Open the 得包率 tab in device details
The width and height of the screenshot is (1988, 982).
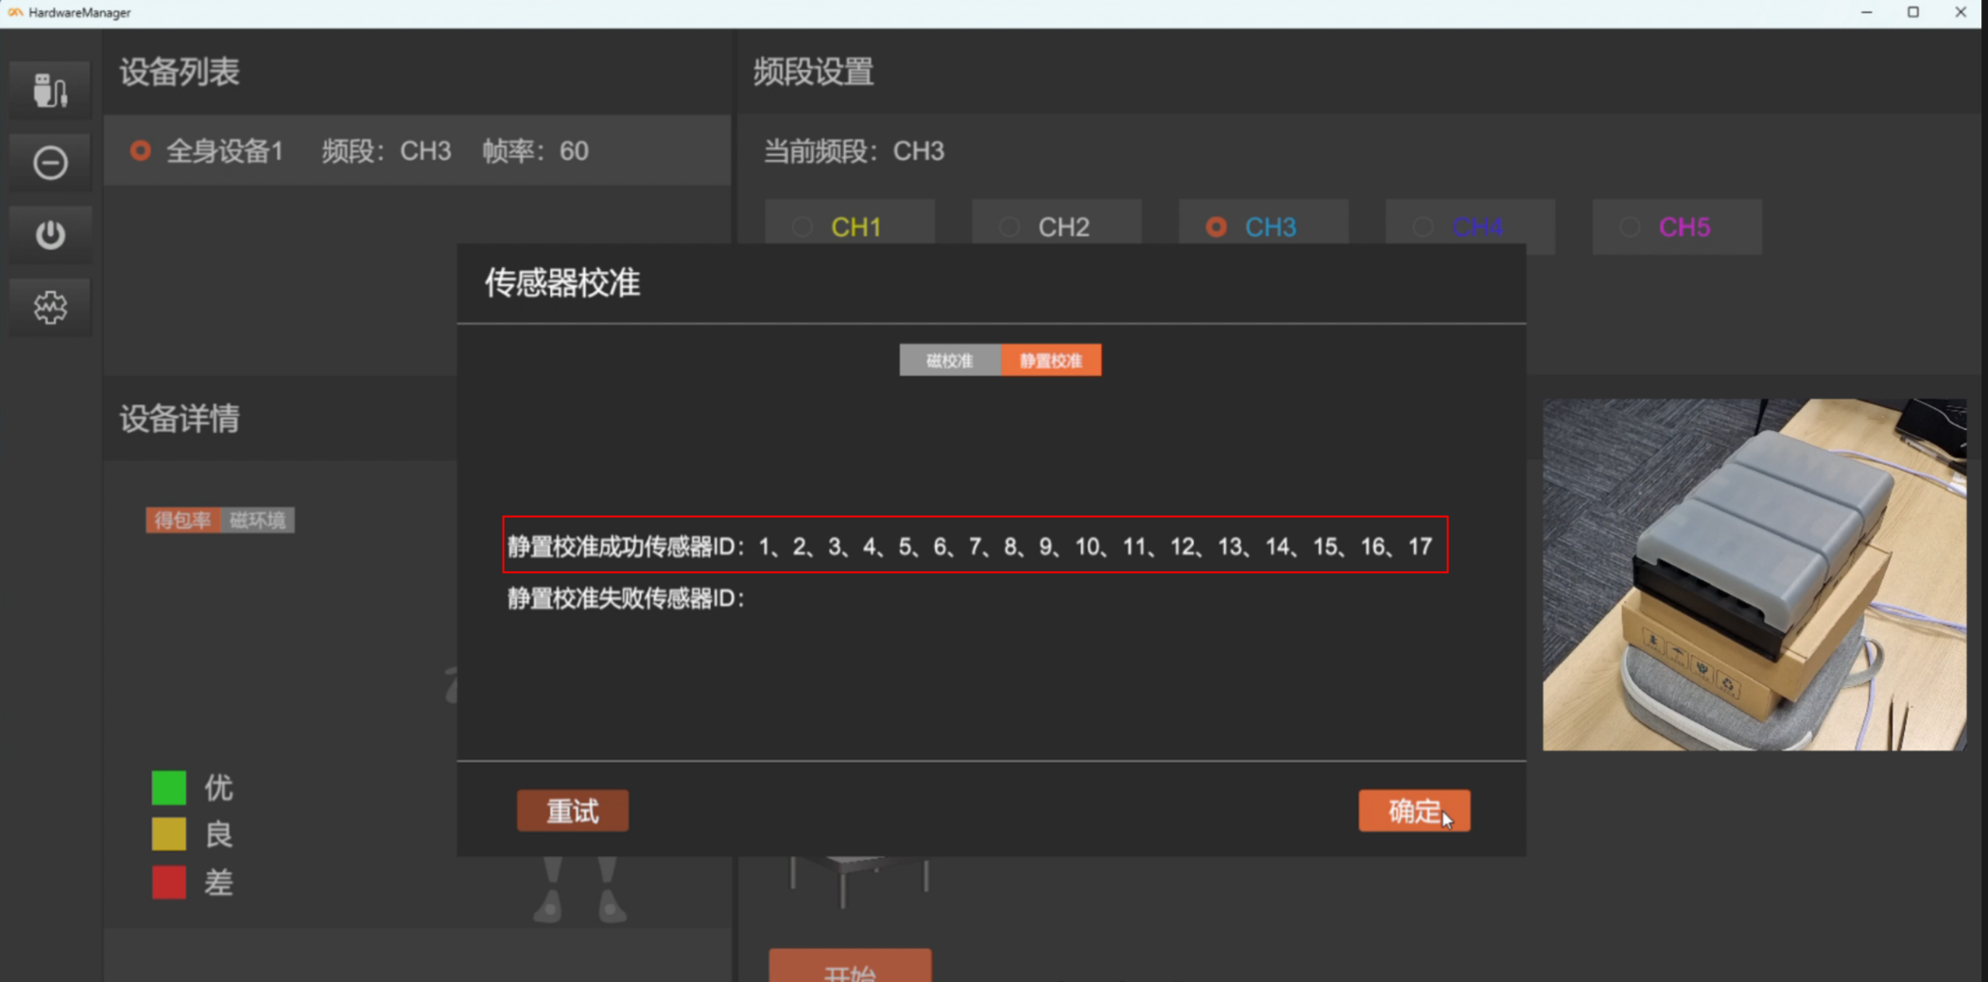(182, 520)
